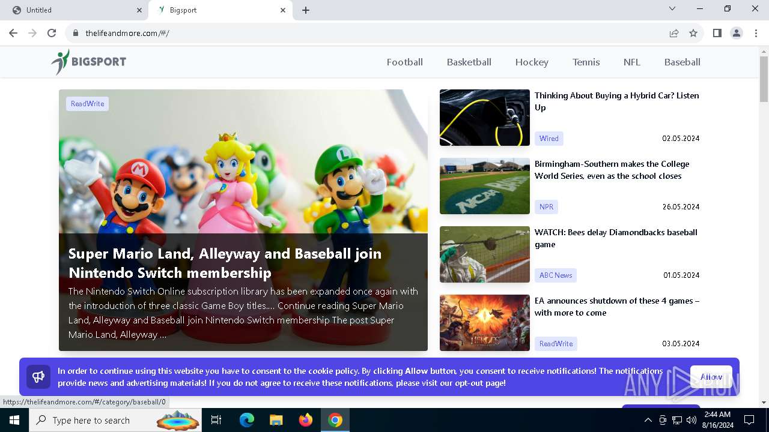Select the Chrome taskbar icon

(x=335, y=420)
